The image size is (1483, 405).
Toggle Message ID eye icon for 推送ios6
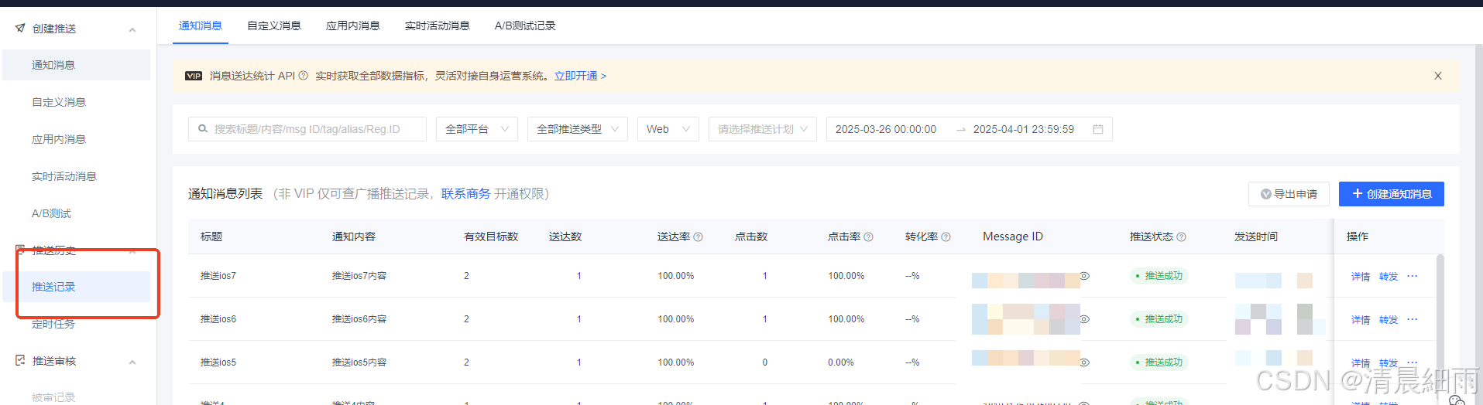(x=1085, y=319)
